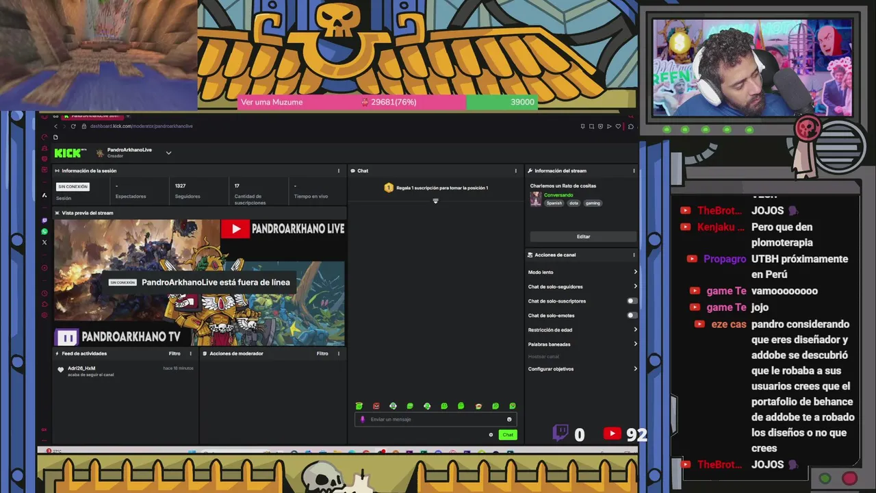The height and width of the screenshot is (493, 876).
Task: Click the SIN CONEXIÓN session badge
Action: point(73,186)
